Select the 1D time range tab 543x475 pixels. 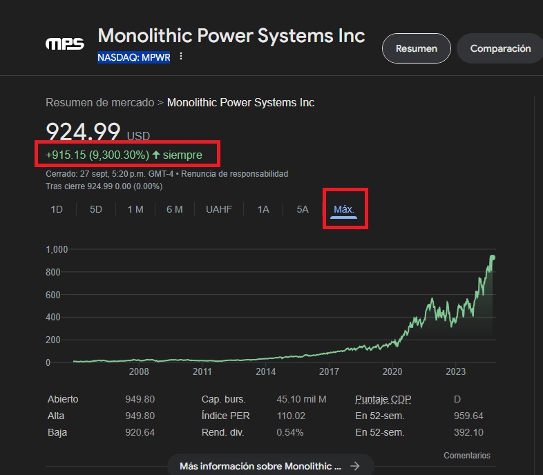pos(57,209)
